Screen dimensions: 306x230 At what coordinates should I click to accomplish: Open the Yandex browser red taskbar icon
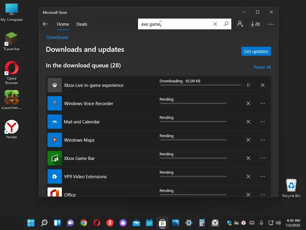pos(110,223)
